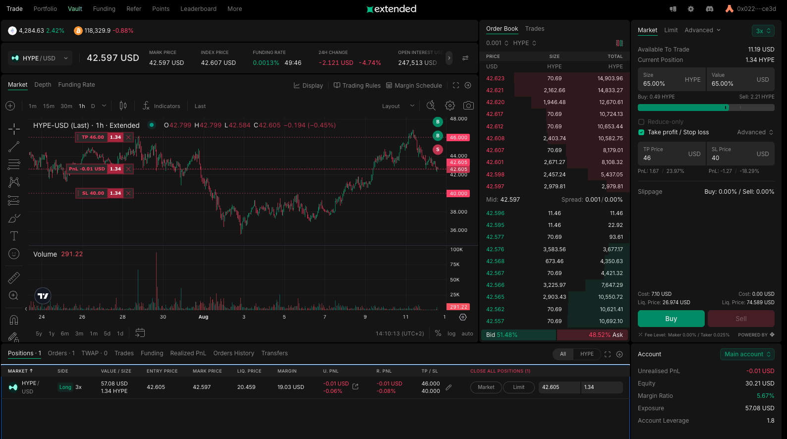
Task: Open the go-to-date calendar icon
Action: coord(140,333)
